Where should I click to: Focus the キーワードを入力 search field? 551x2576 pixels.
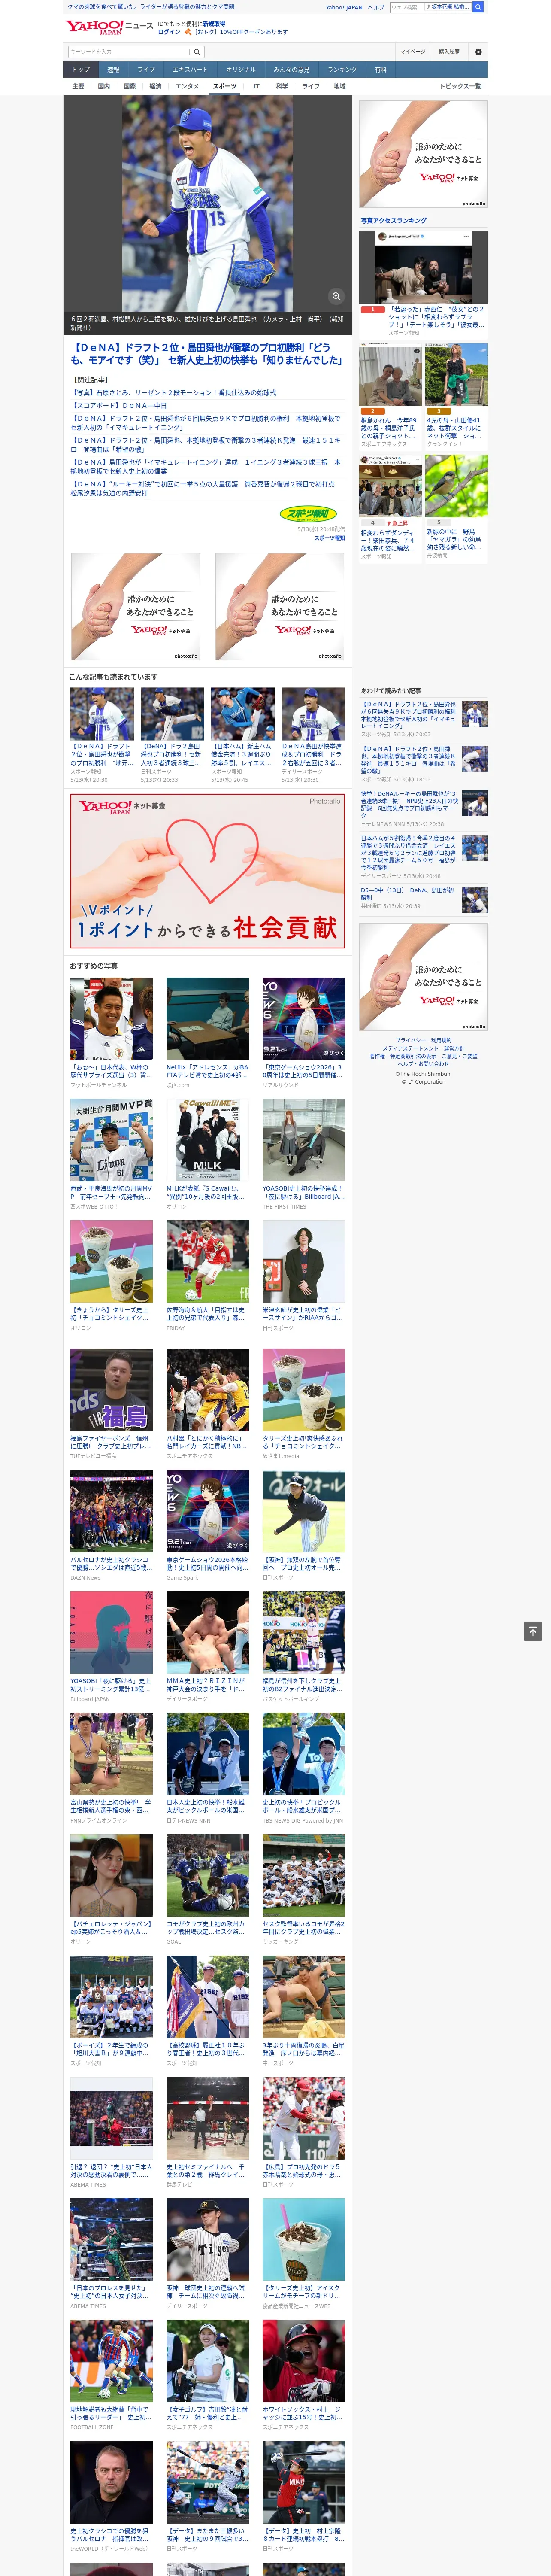129,52
